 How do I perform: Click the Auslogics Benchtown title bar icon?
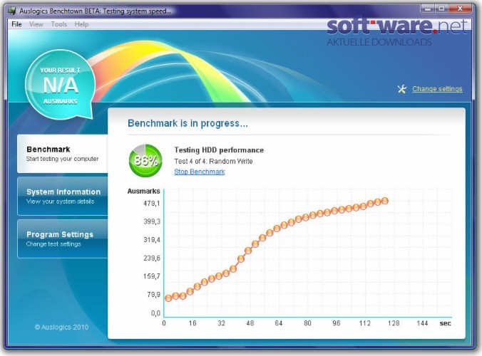coord(12,11)
